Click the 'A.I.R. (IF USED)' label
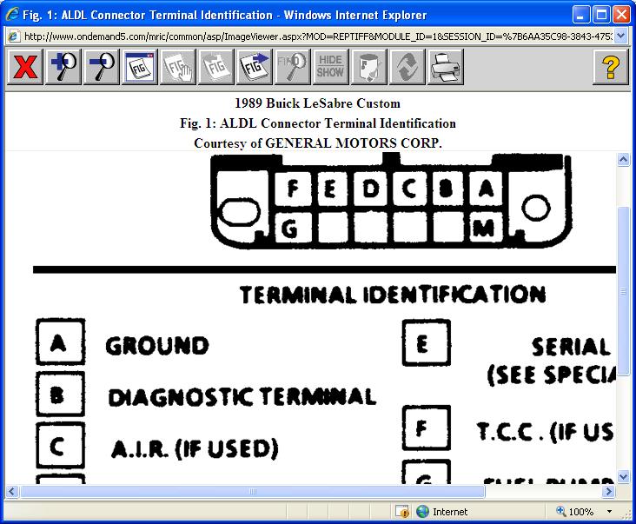Screen dimensions: 636x524 [195, 448]
